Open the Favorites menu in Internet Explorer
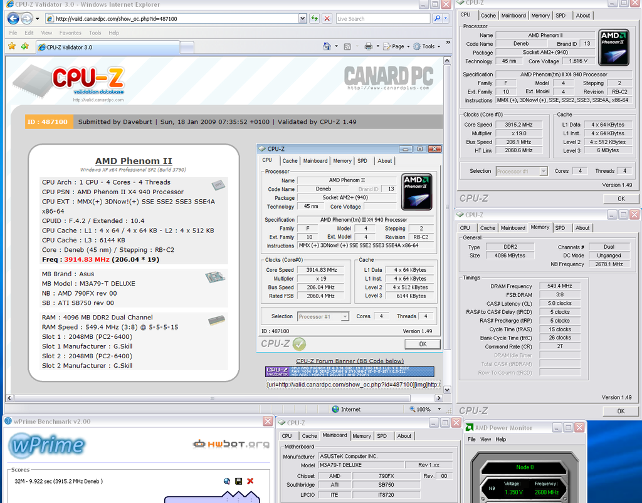Screen dimensions: 642x503 tap(70, 33)
